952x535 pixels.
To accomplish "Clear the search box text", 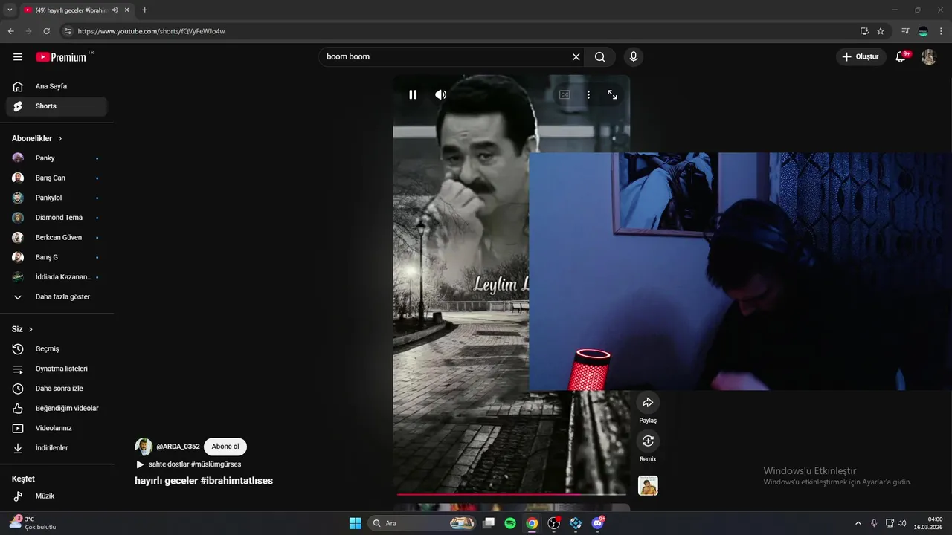I will click(576, 57).
